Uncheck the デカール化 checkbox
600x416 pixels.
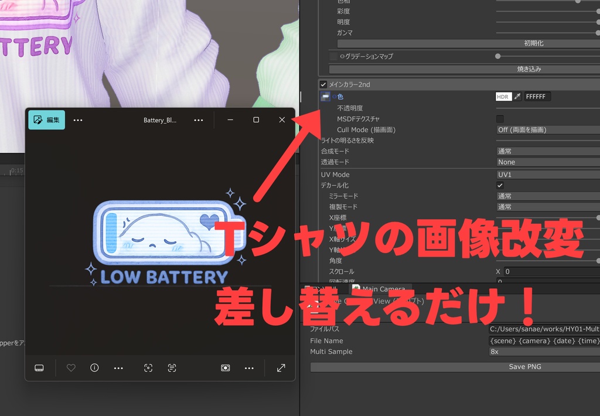[500, 185]
